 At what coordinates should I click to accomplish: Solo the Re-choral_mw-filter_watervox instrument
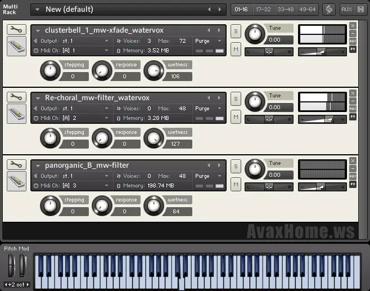(x=236, y=99)
